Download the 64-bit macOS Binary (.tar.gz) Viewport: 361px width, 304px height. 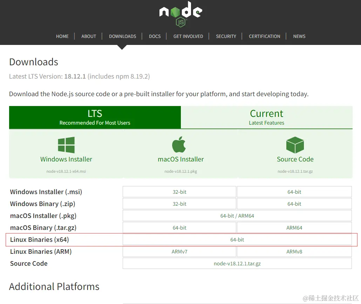click(x=179, y=228)
